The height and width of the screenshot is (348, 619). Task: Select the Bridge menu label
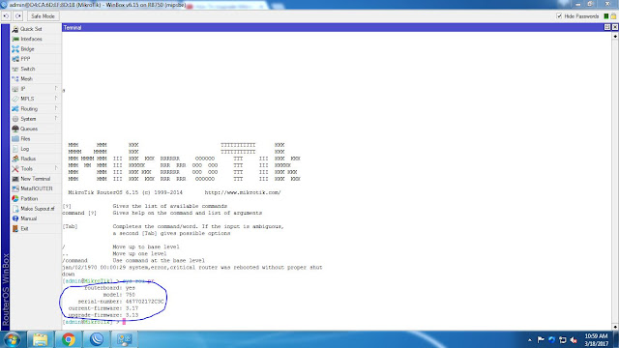coord(28,49)
